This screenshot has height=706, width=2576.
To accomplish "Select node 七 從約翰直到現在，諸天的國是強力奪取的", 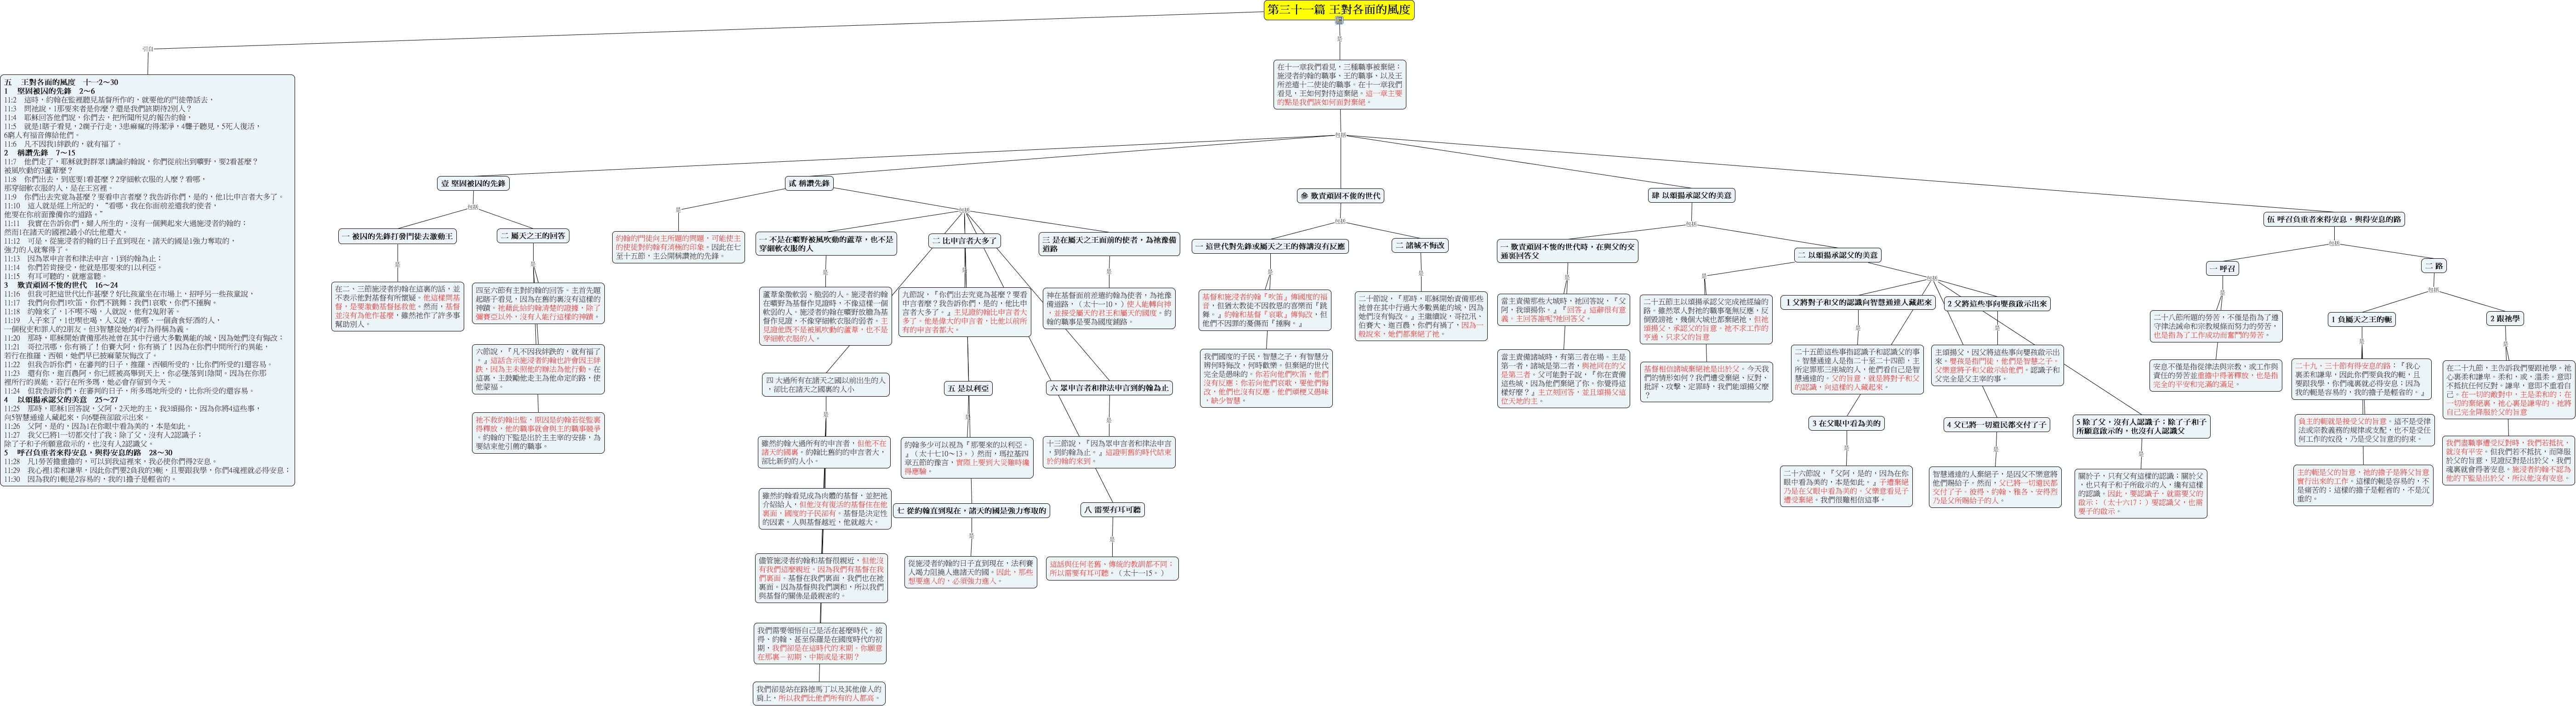I will tap(971, 511).
